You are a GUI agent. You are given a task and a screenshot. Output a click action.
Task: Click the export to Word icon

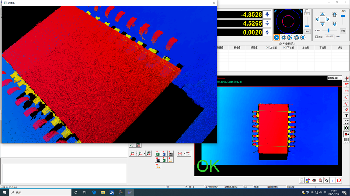pyautogui.click(x=164, y=154)
